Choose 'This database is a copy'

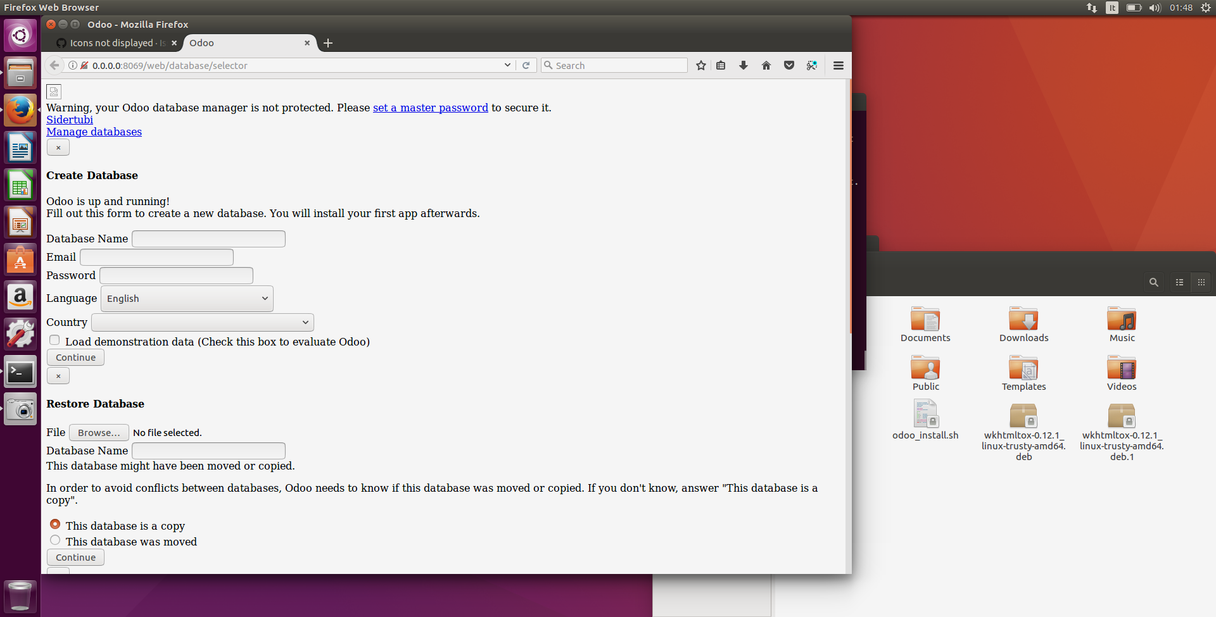[x=55, y=524]
